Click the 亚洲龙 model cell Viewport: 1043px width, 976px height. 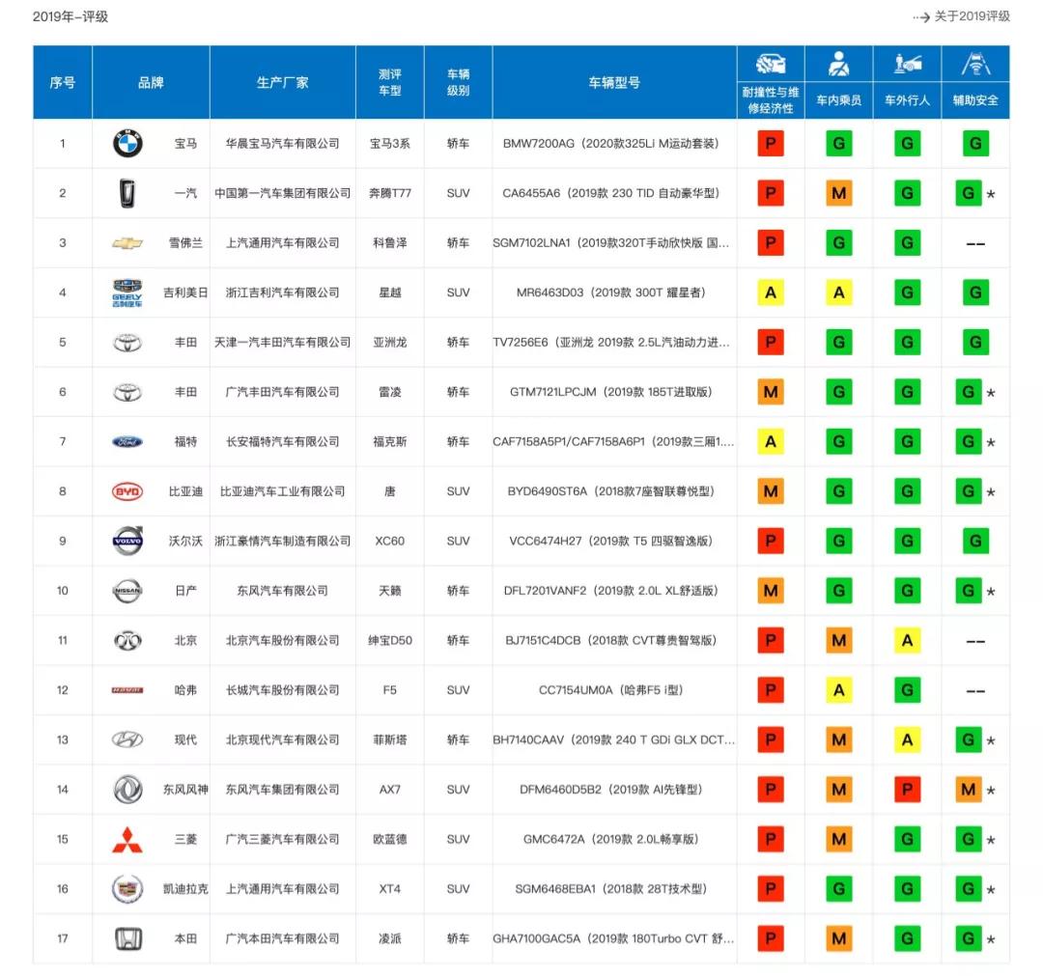click(390, 343)
